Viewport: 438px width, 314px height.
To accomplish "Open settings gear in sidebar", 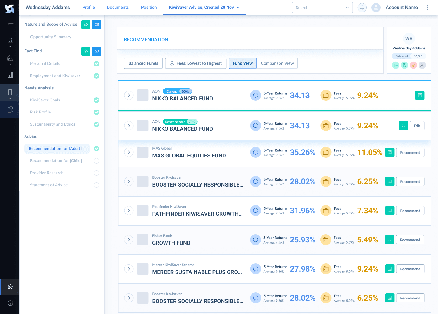I will pyautogui.click(x=10, y=287).
